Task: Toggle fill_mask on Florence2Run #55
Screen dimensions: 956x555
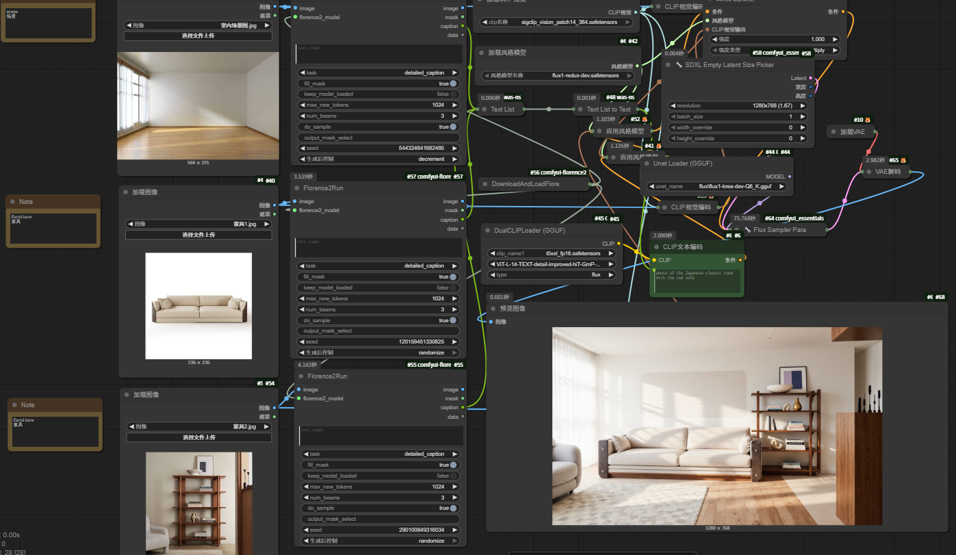Action: [x=381, y=465]
